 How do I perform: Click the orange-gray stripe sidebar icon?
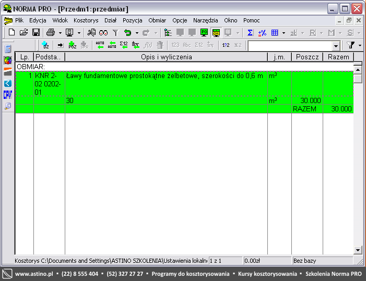tap(8, 72)
